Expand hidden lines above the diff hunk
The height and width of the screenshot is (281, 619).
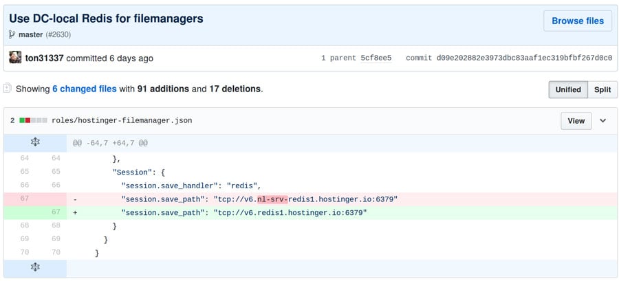[35, 143]
